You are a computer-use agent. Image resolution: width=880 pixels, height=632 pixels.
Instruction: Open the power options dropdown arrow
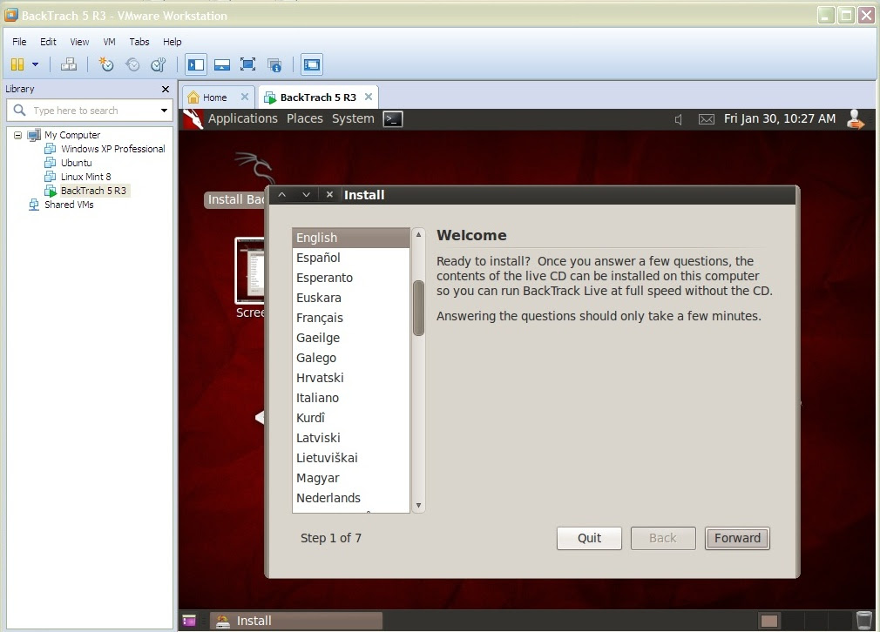[x=36, y=64]
